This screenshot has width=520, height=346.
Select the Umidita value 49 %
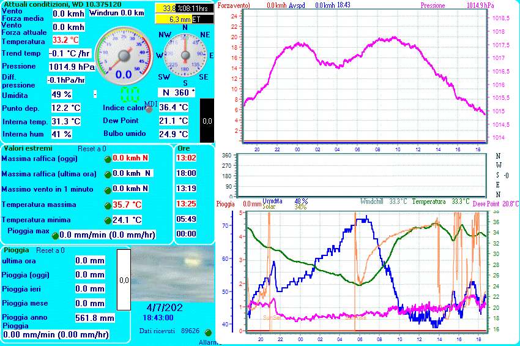[x=61, y=94]
